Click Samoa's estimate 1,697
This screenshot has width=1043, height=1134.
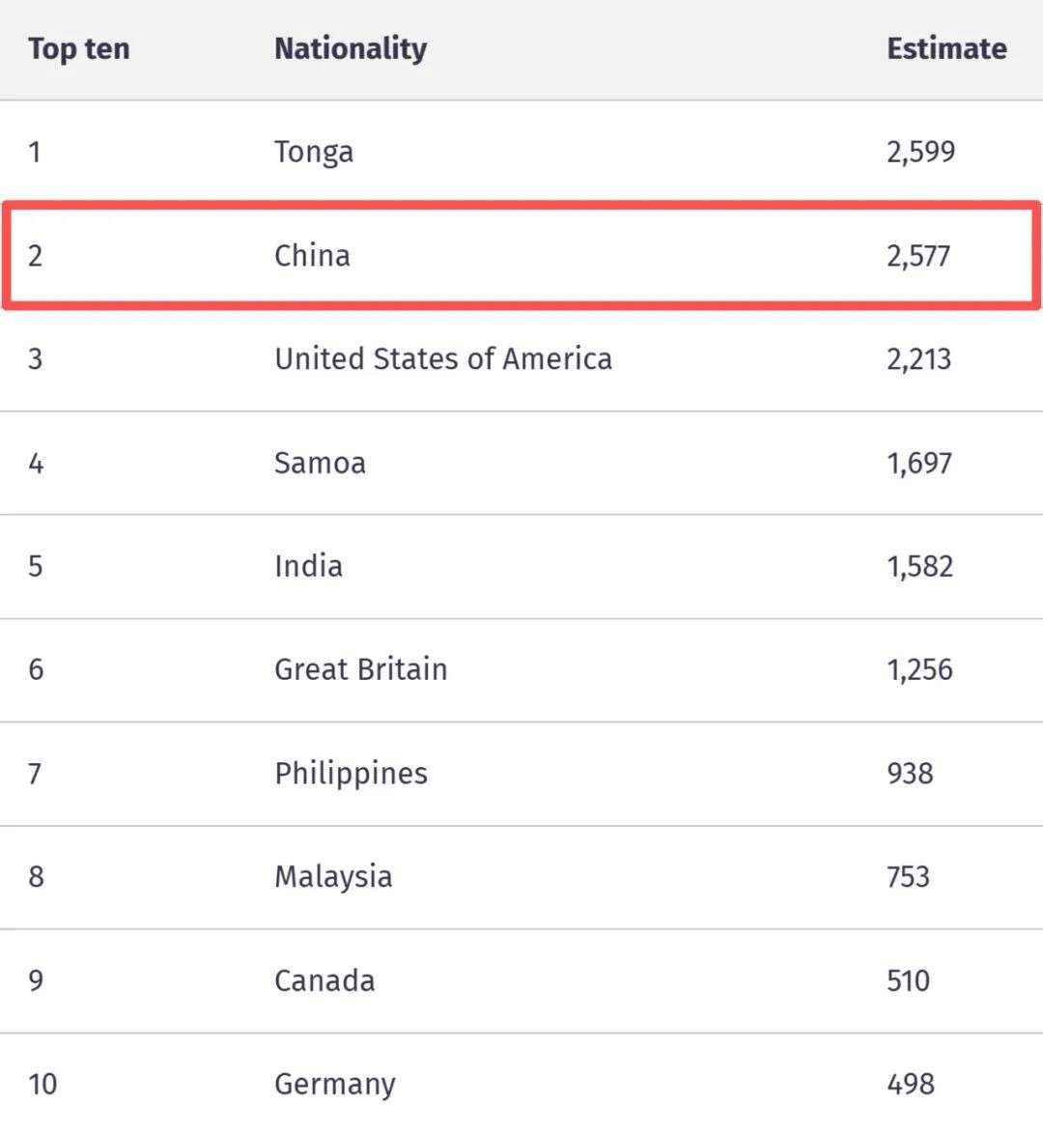(x=918, y=463)
